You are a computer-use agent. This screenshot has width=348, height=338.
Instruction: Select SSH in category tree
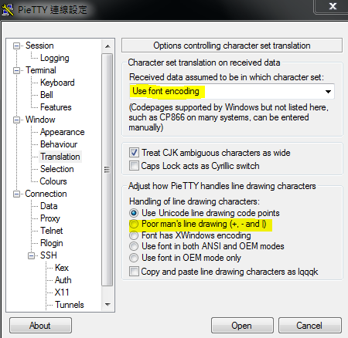click(49, 255)
